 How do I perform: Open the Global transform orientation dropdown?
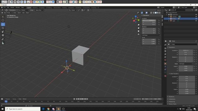pos(73,10)
